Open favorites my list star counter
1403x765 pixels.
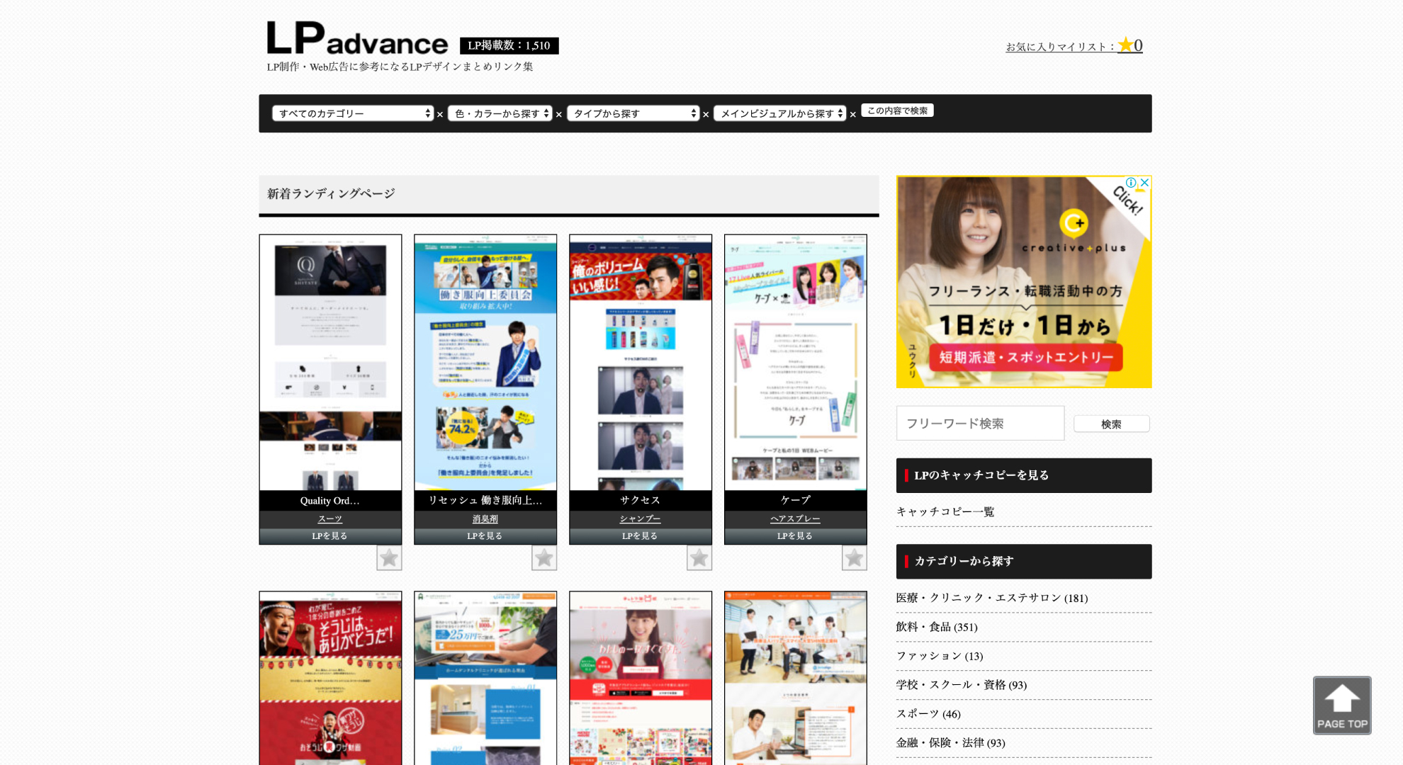pyautogui.click(x=1129, y=46)
